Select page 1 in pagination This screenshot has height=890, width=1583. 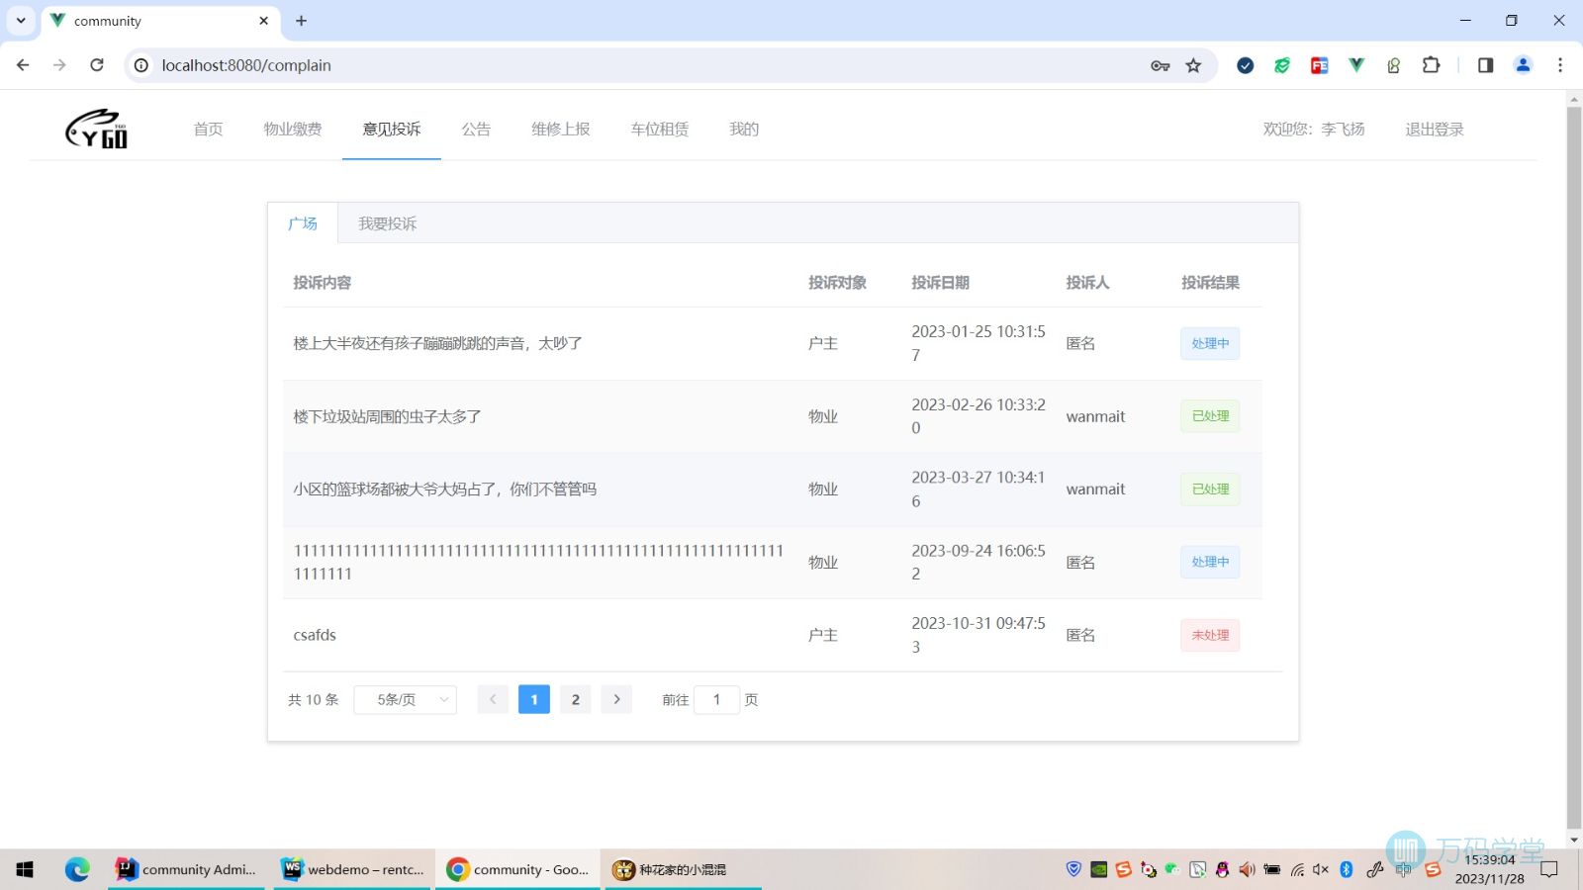pyautogui.click(x=534, y=699)
